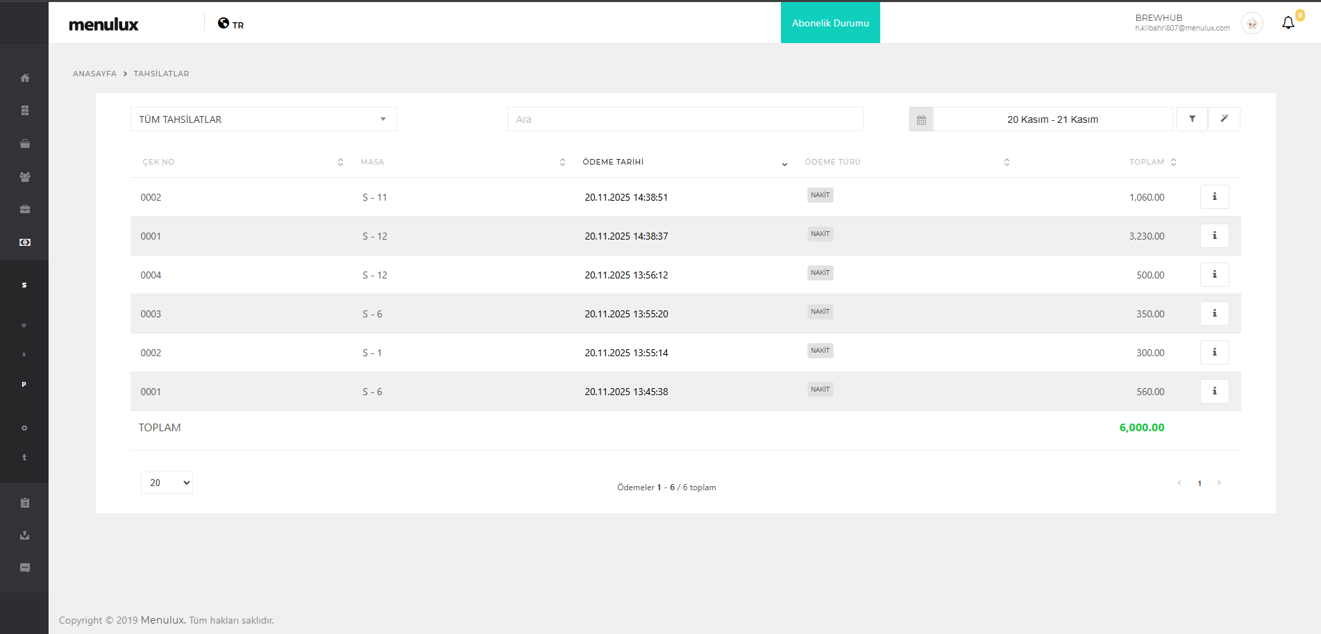Click the BREWHUB profile avatar
The width and height of the screenshot is (1321, 634).
pos(1252,23)
